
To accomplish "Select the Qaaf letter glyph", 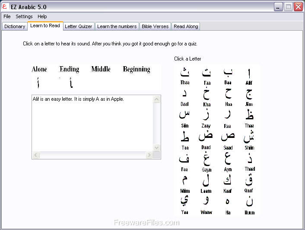I will click(x=249, y=180).
